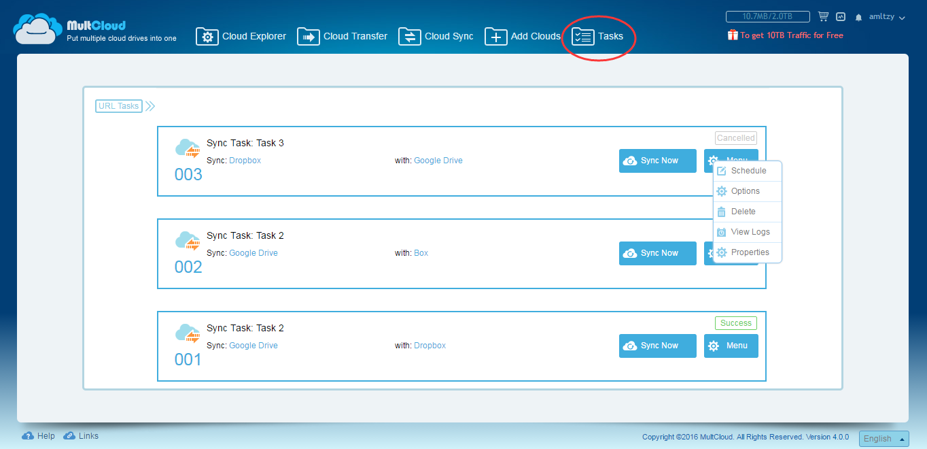Click the sync cloud icon of task 003
This screenshot has height=449, width=927.
[x=188, y=148]
